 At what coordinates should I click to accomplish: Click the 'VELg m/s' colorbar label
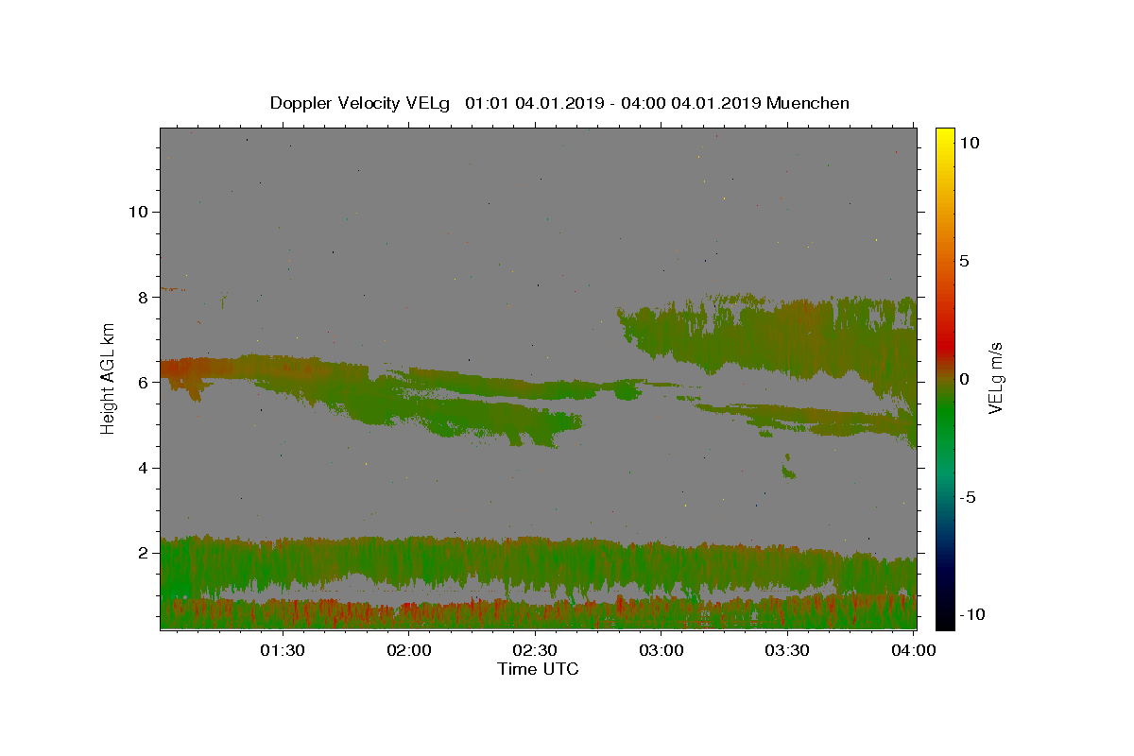pos(995,379)
